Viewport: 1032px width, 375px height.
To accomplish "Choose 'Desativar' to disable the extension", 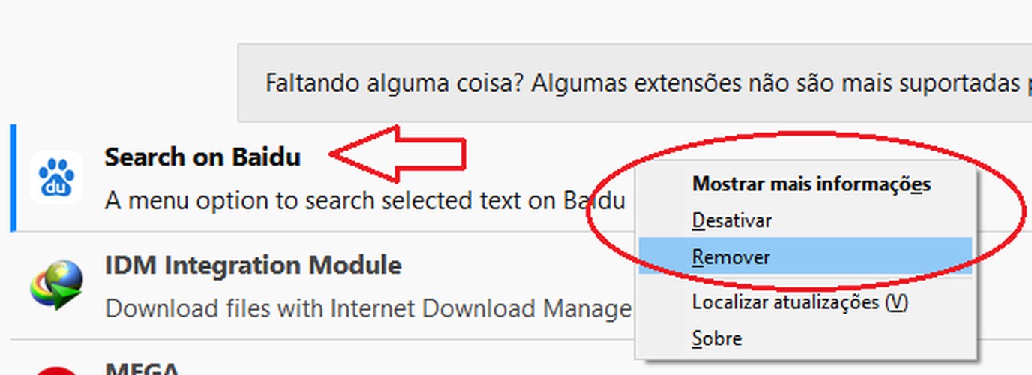I will (731, 220).
